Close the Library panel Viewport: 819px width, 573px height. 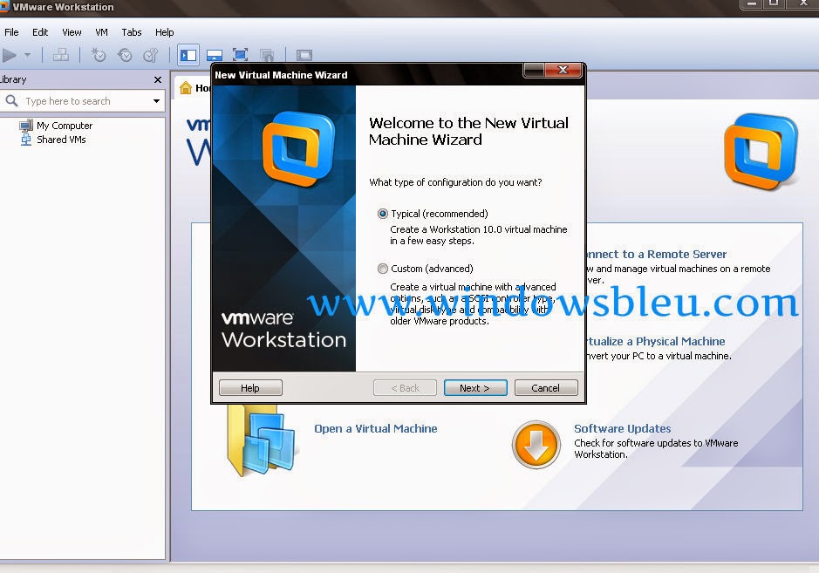click(158, 80)
